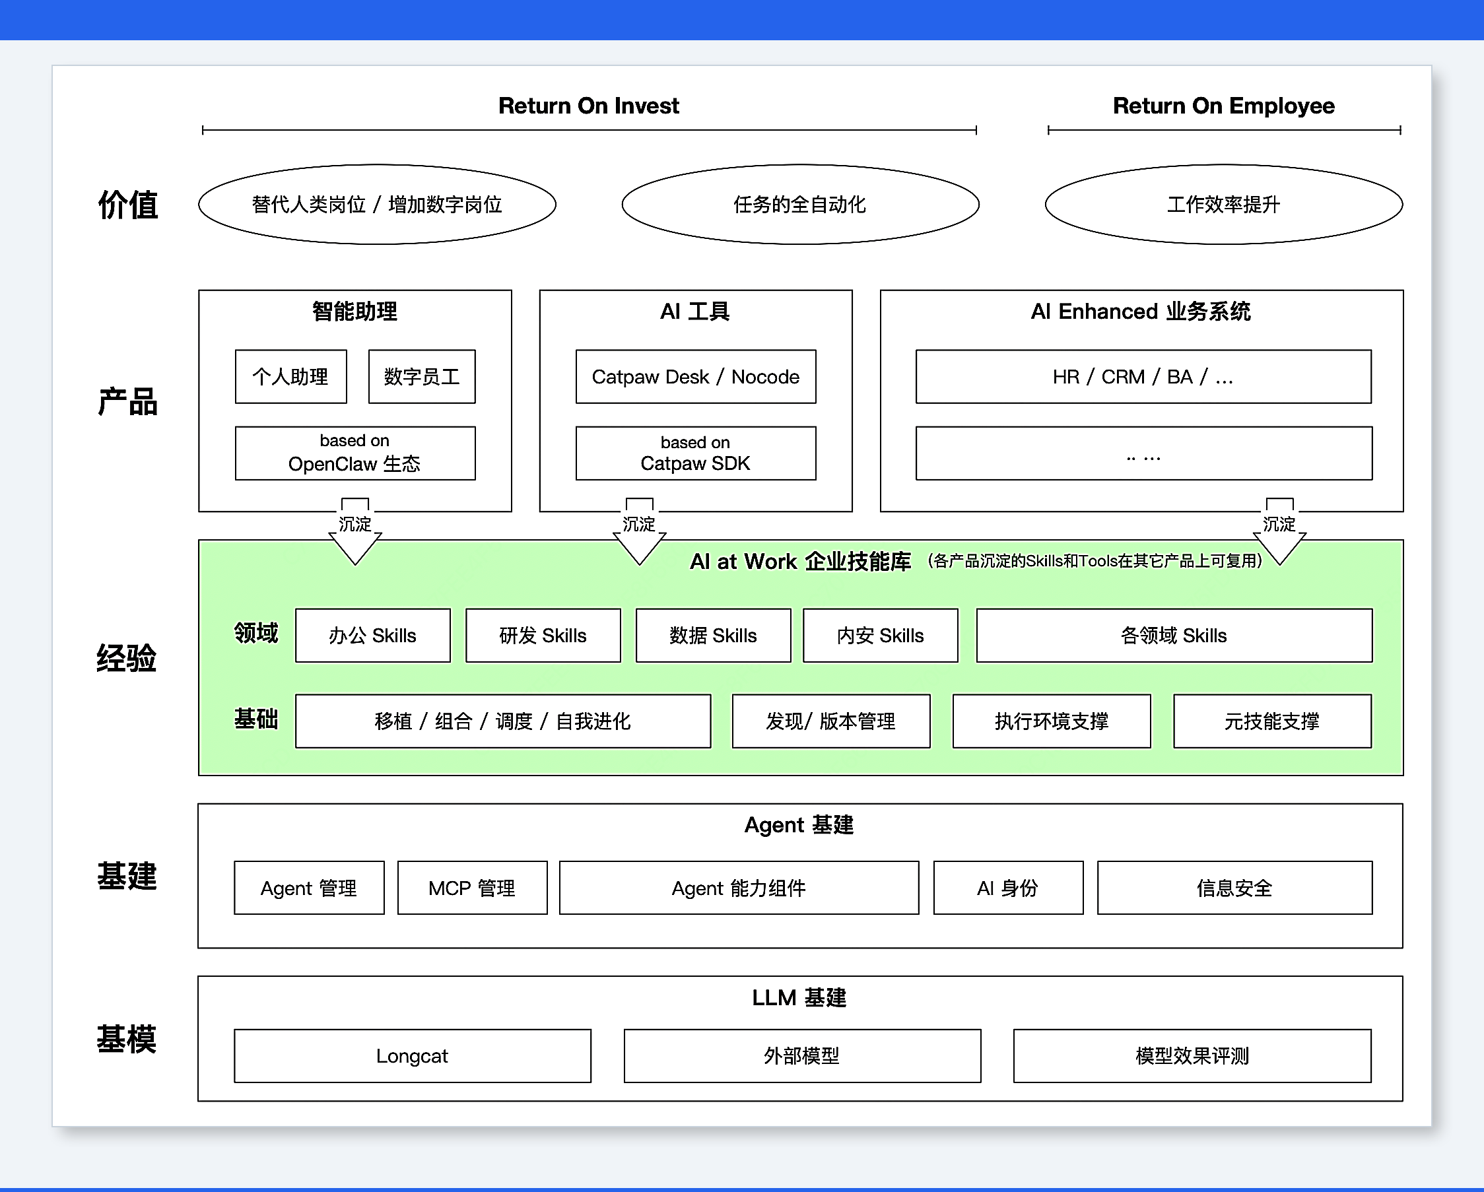Image resolution: width=1484 pixels, height=1192 pixels.
Task: Select the 'based on Catpaw SDK' box
Action: (x=695, y=453)
